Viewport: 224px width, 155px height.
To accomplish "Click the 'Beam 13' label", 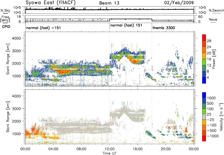I will click(x=109, y=3).
